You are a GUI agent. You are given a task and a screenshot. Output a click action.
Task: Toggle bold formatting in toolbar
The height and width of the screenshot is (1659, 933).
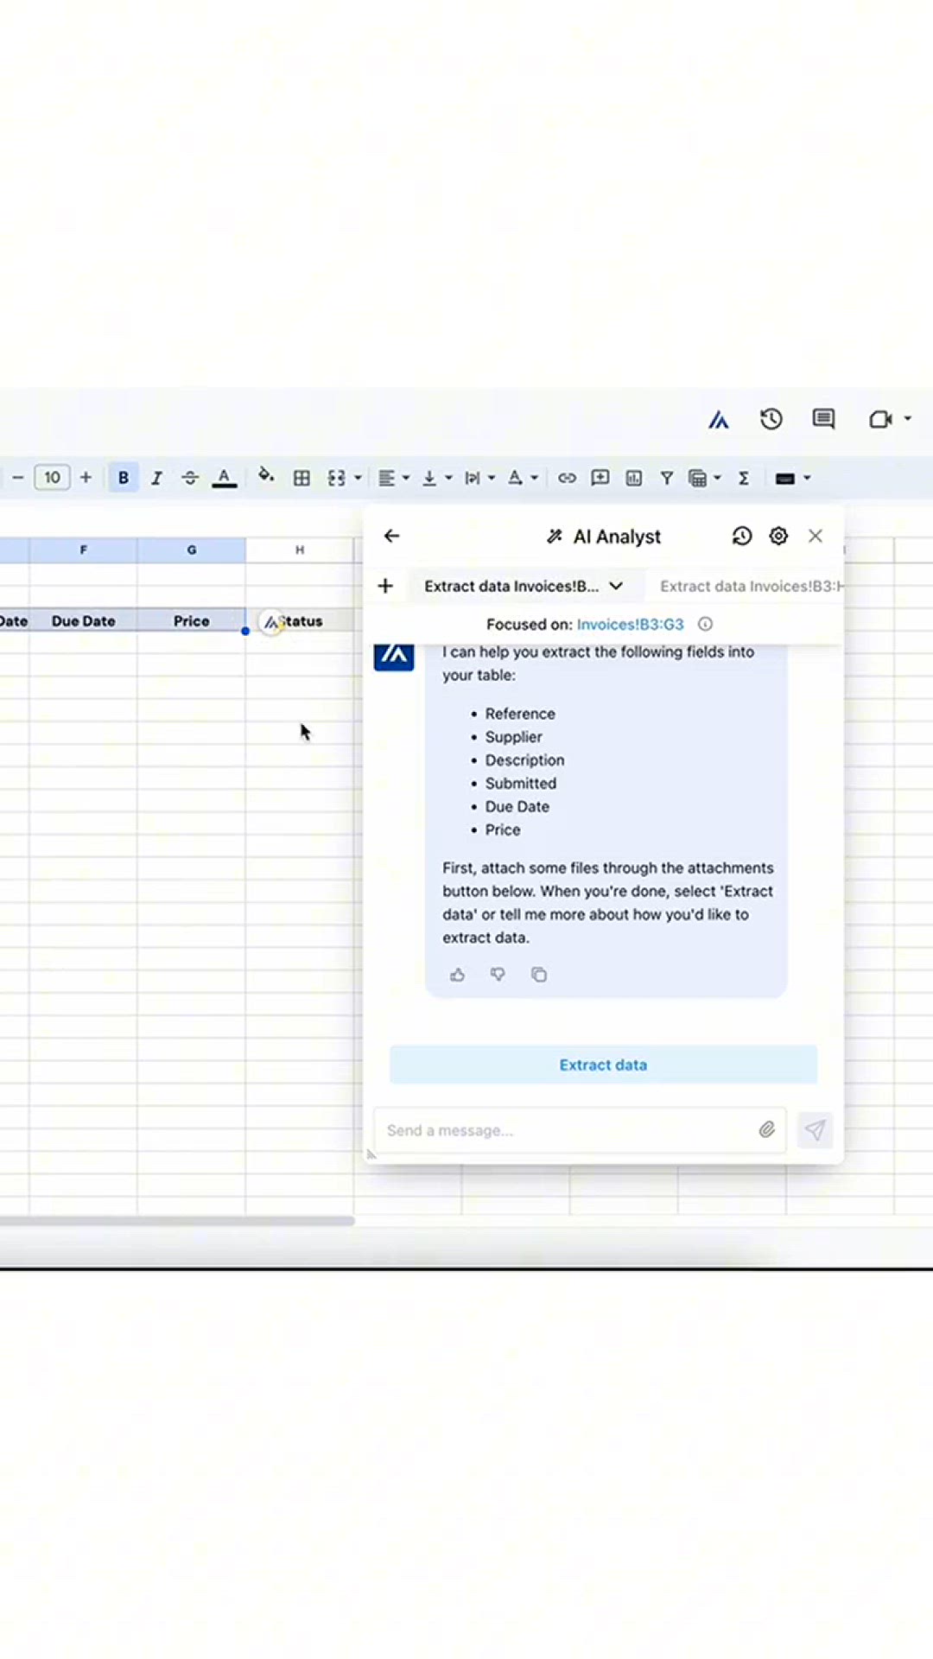click(124, 478)
